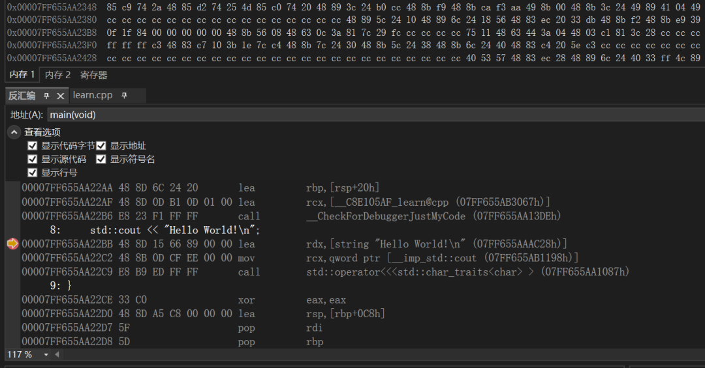Click the mov rcx __imp_std::cout line
This screenshot has width=705, height=368.
point(300,258)
